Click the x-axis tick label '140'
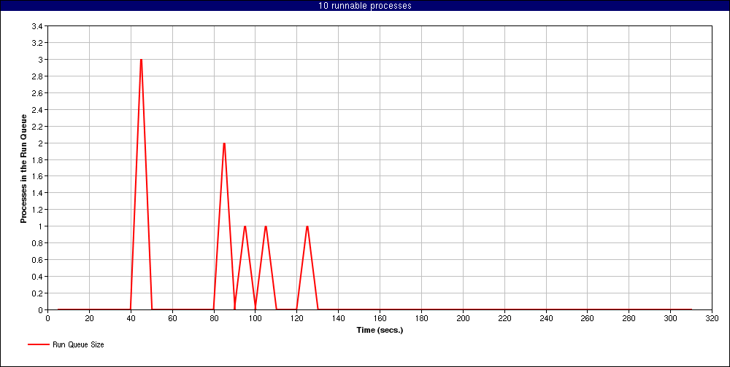 point(338,318)
